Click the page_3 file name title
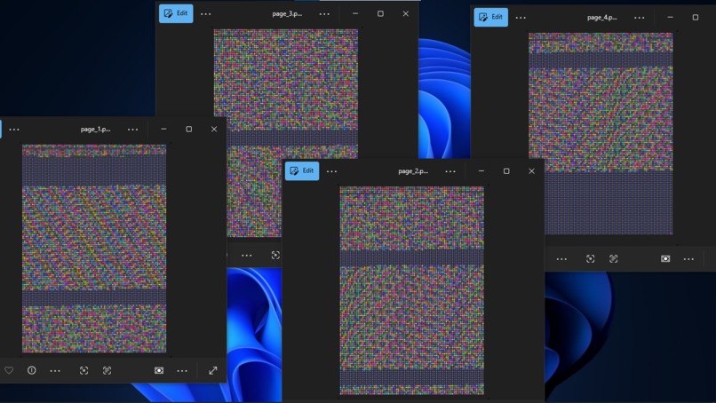Screen dimensions: 716x403 (x=287, y=13)
